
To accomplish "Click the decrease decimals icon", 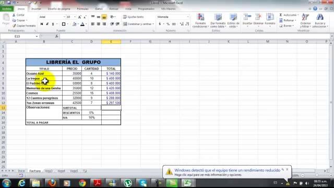I will click(187, 24).
